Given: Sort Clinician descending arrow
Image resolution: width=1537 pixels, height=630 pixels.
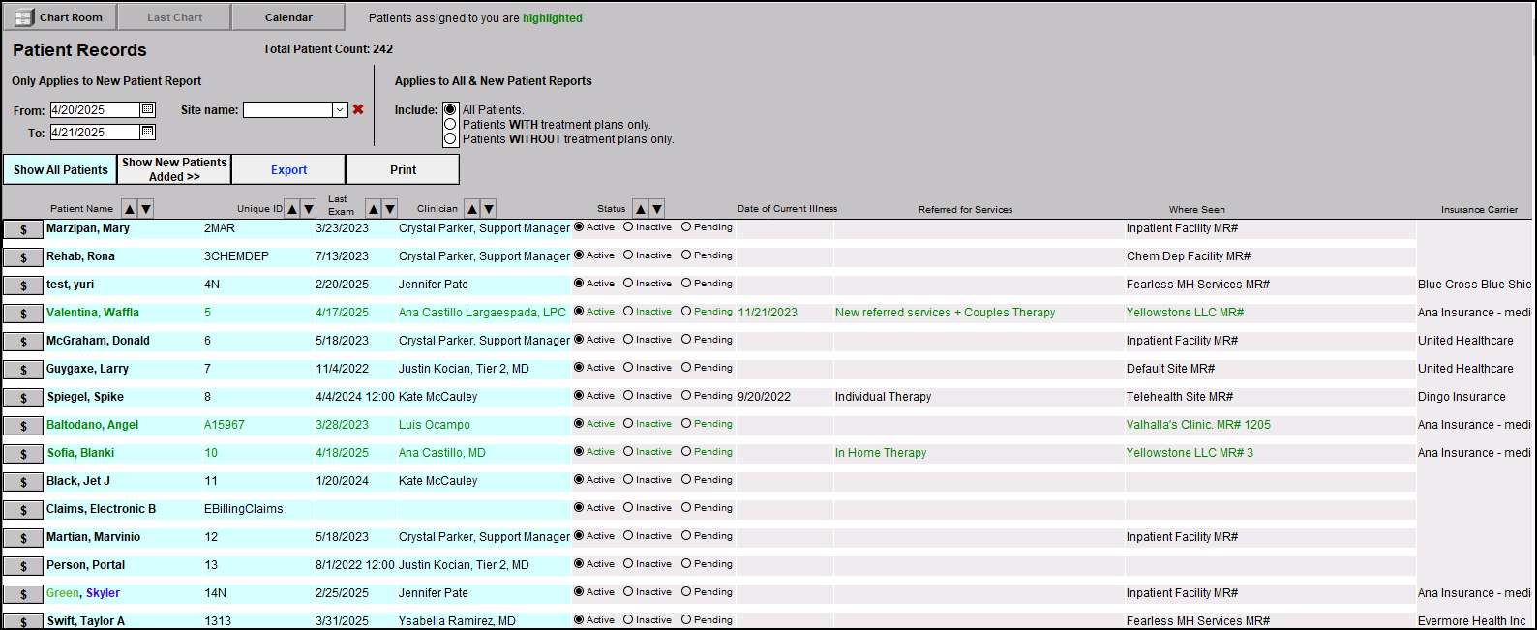Looking at the screenshot, I should click(489, 209).
